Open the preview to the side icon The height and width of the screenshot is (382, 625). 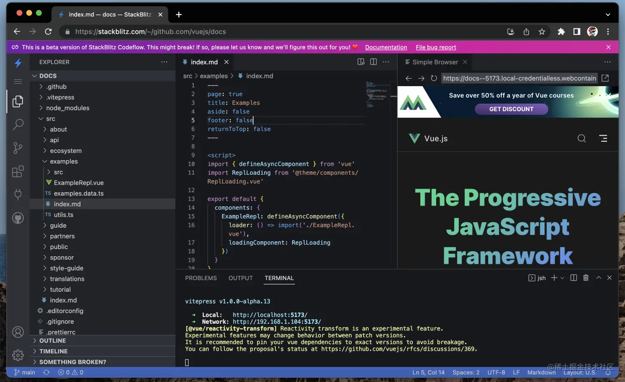point(361,62)
